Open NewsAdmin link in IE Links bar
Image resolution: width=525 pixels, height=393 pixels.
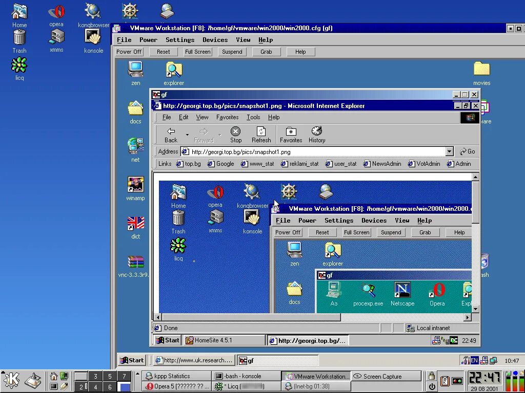tap(382, 164)
